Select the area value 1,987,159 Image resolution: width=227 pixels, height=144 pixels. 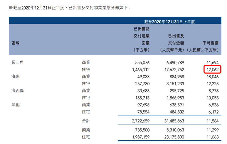pyautogui.click(x=141, y=137)
